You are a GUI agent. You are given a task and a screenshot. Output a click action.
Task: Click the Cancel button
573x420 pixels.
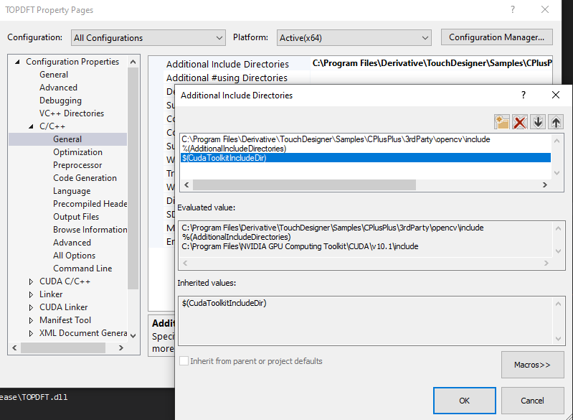tap(532, 401)
